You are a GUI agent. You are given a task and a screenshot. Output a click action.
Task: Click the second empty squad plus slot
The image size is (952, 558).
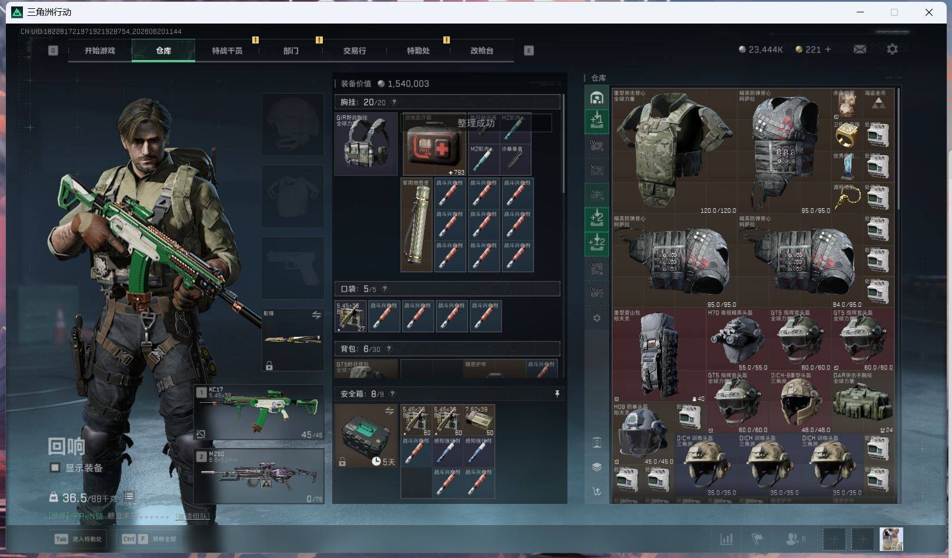pyautogui.click(x=863, y=539)
